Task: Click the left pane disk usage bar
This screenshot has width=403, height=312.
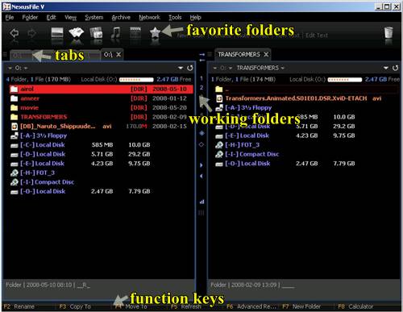Action: (136, 80)
